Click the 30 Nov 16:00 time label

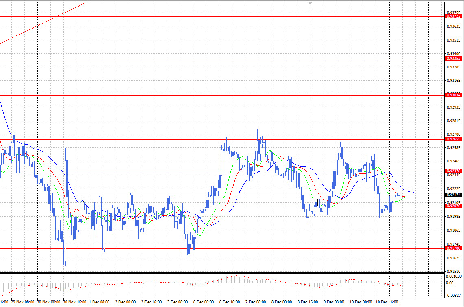point(75,302)
